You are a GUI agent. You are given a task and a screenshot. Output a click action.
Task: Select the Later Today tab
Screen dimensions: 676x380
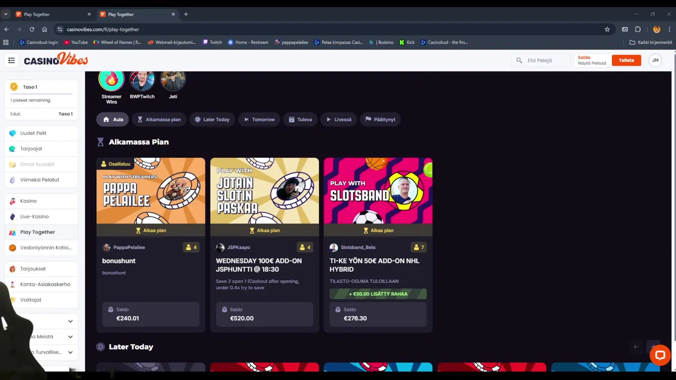click(212, 119)
